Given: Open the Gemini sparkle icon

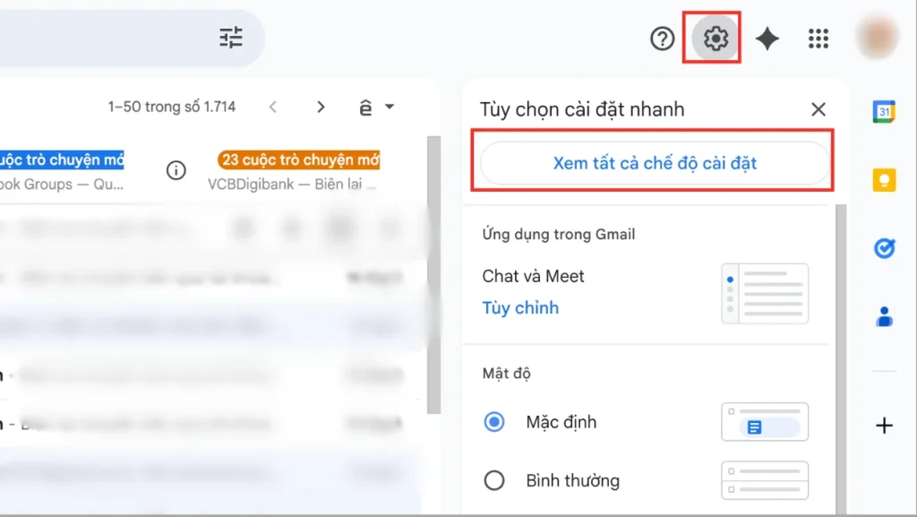Looking at the screenshot, I should (x=767, y=39).
